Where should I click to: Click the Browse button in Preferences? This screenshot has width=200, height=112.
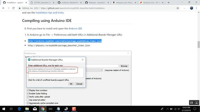point(124,66)
